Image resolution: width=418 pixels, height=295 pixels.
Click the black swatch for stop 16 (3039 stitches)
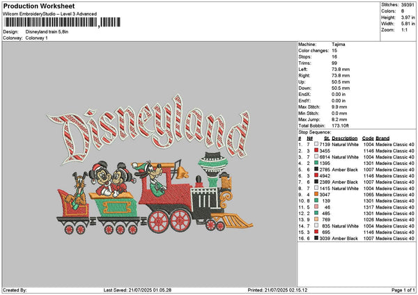pyautogui.click(x=316, y=238)
